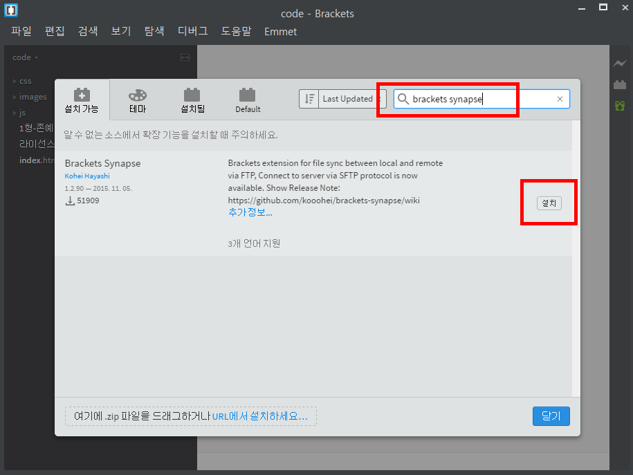Viewport: 633px width, 475px height.
Task: Open the 보기 menu
Action: point(120,32)
